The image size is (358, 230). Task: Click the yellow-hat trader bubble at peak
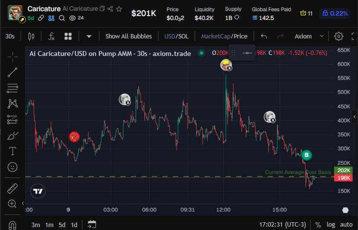pyautogui.click(x=226, y=65)
